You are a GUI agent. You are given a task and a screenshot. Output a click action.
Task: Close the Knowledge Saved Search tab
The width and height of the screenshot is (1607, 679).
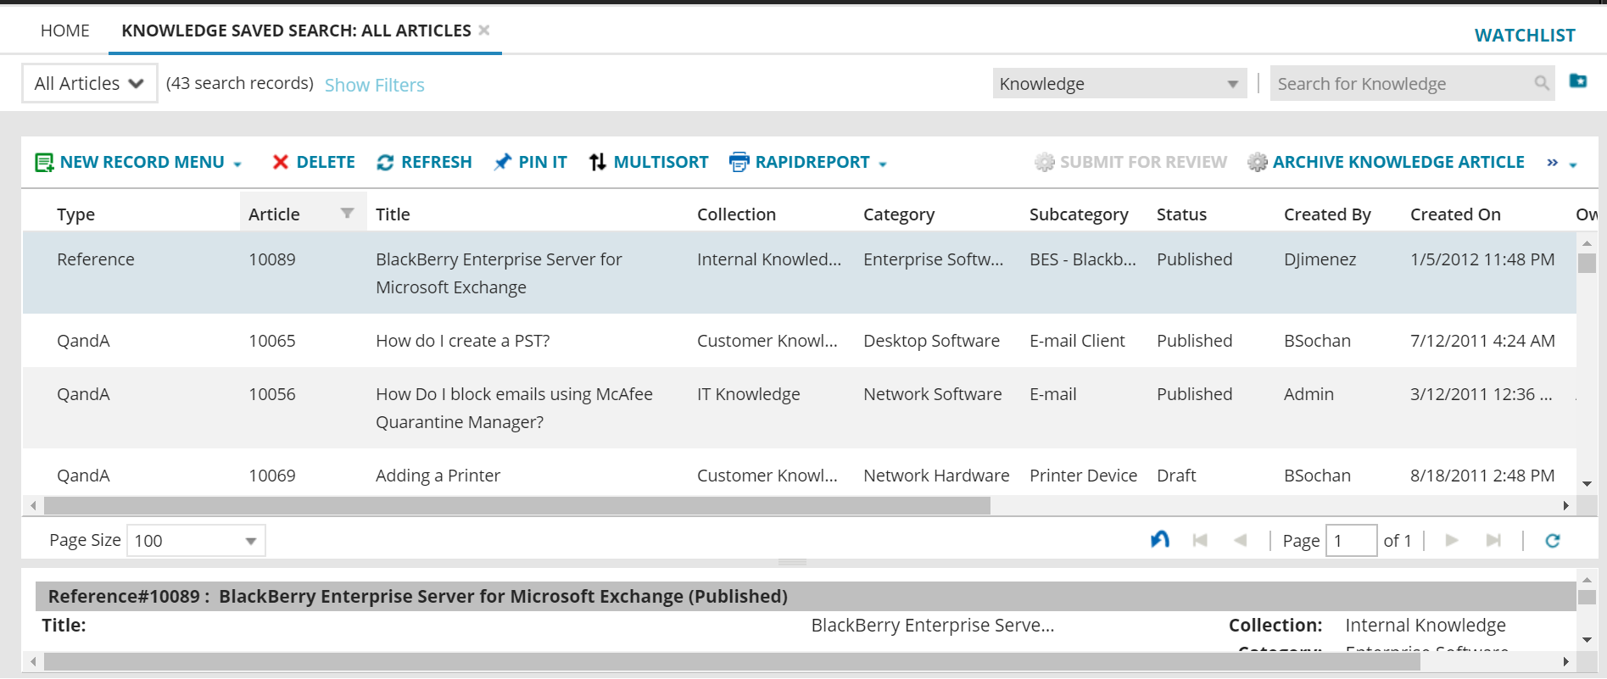pyautogui.click(x=484, y=31)
